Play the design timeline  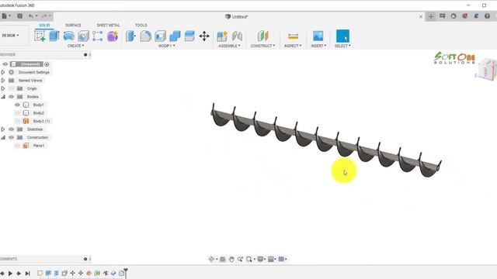click(x=10, y=274)
